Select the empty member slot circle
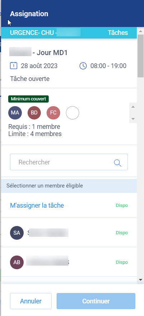144x316 pixels. pyautogui.click(x=72, y=113)
